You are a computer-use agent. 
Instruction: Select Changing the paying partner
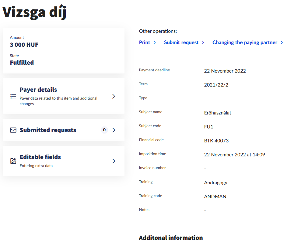pos(245,43)
